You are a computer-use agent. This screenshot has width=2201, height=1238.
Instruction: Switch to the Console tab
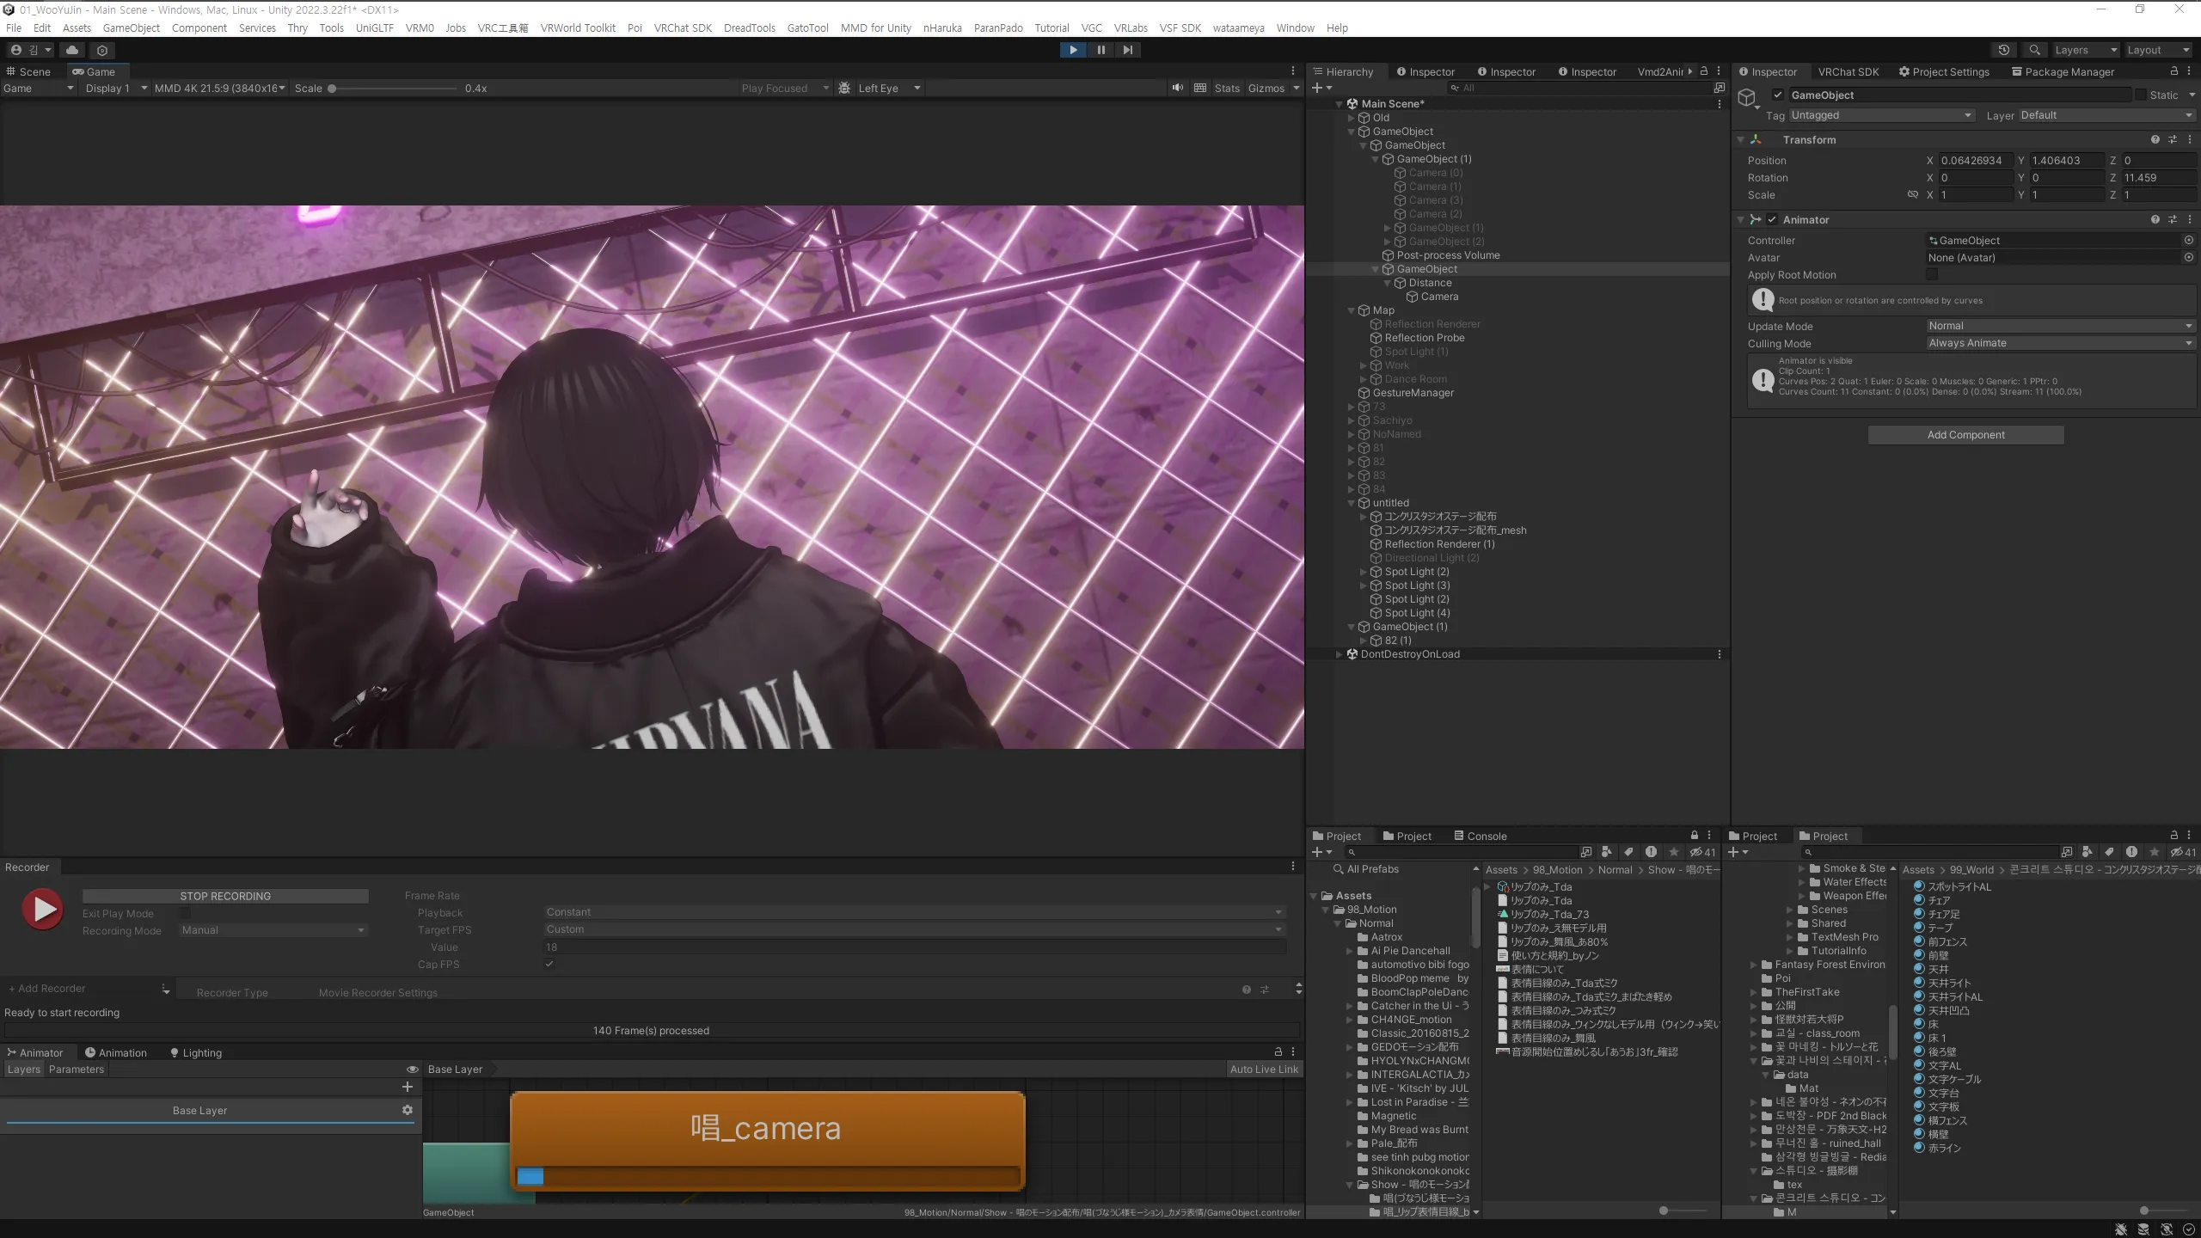1480,836
